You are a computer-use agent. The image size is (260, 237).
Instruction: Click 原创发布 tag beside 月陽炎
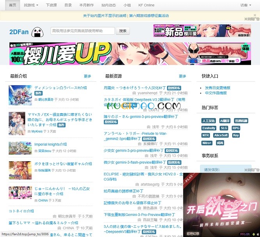pos(174,88)
